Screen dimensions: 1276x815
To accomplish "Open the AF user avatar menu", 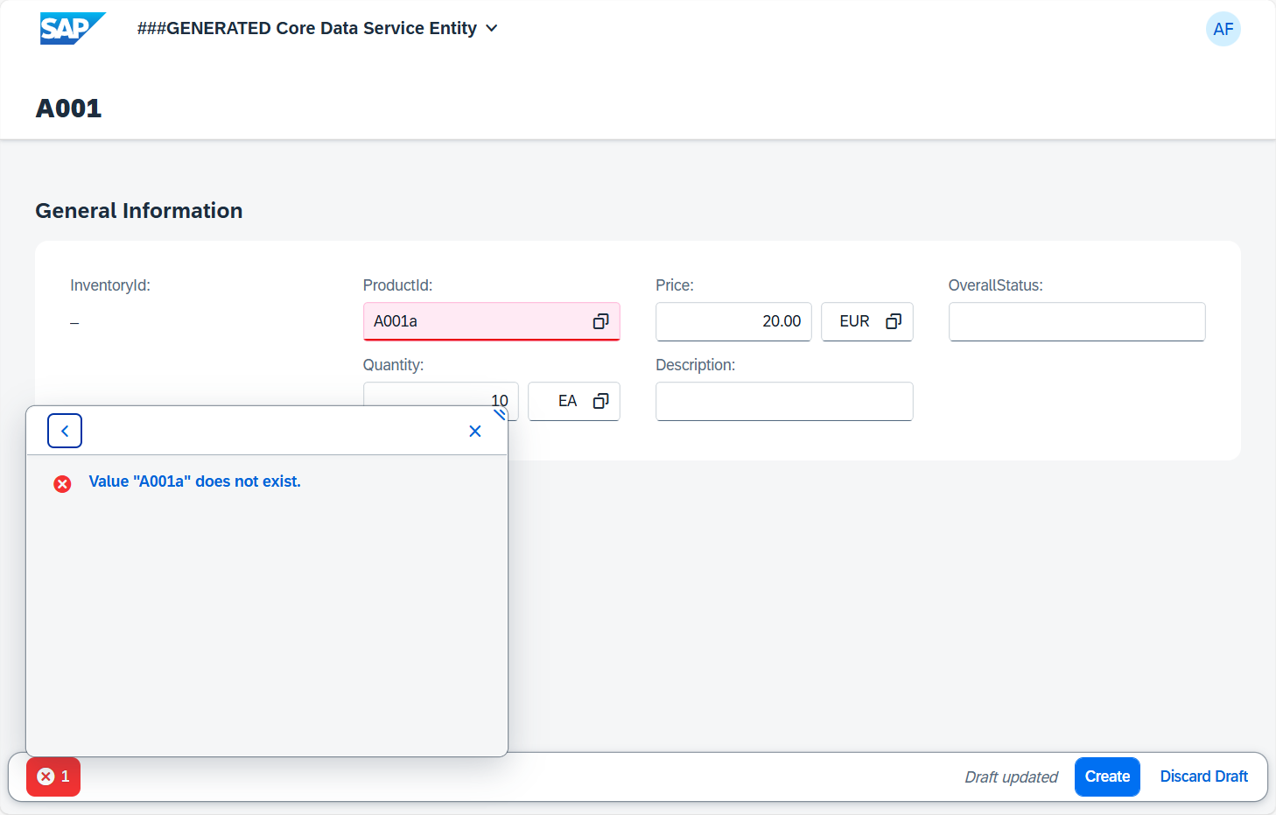I will [x=1223, y=29].
